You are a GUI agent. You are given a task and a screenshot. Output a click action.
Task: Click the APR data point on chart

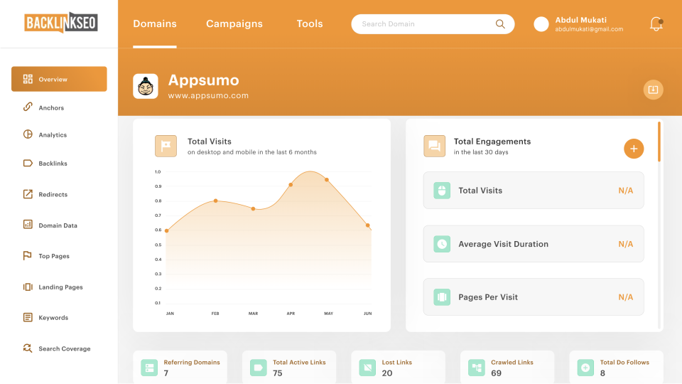point(291,185)
